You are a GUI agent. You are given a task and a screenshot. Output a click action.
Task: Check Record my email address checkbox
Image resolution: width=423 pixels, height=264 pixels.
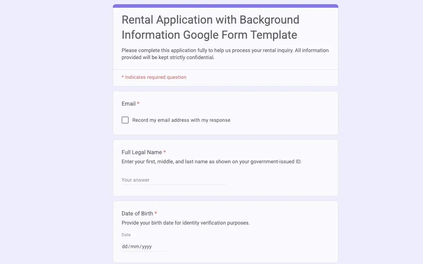(125, 120)
